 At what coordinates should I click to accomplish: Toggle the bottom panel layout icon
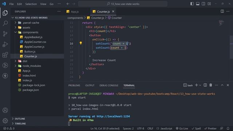(198, 4)
